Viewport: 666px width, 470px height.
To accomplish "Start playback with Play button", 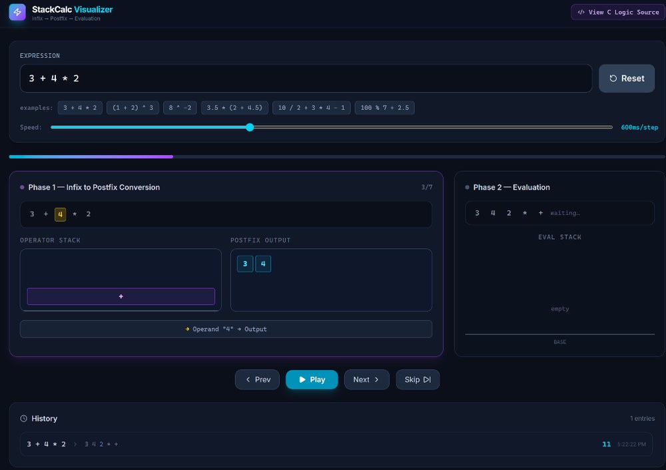I will coord(312,379).
